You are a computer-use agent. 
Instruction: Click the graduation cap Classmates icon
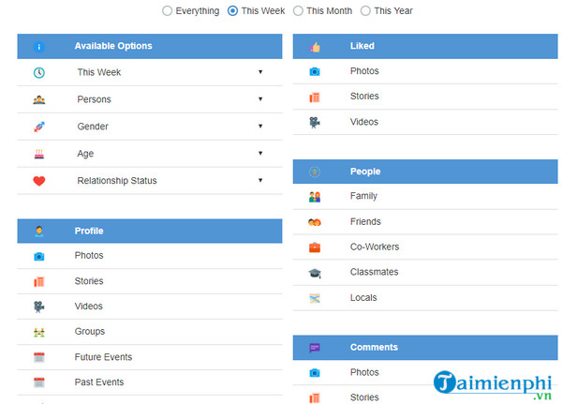[315, 273]
